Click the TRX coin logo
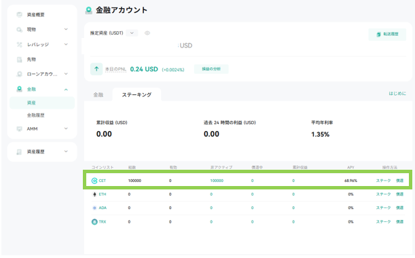 tap(94, 222)
